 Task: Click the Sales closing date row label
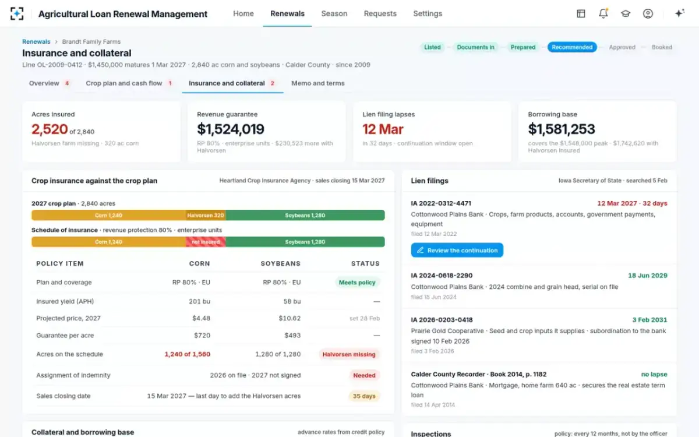pos(63,396)
